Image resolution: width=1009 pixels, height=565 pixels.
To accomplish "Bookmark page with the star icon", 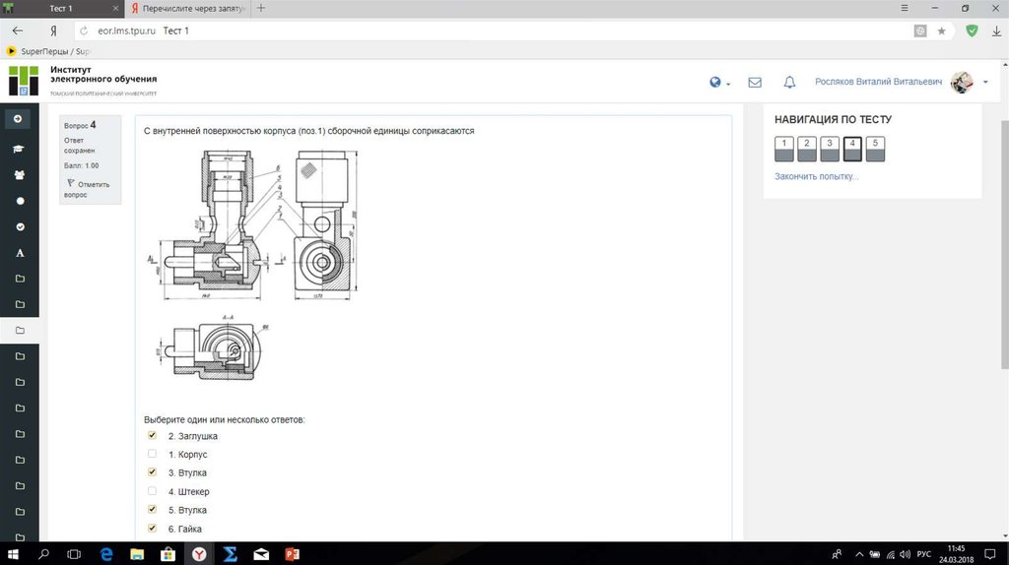I will [x=942, y=31].
